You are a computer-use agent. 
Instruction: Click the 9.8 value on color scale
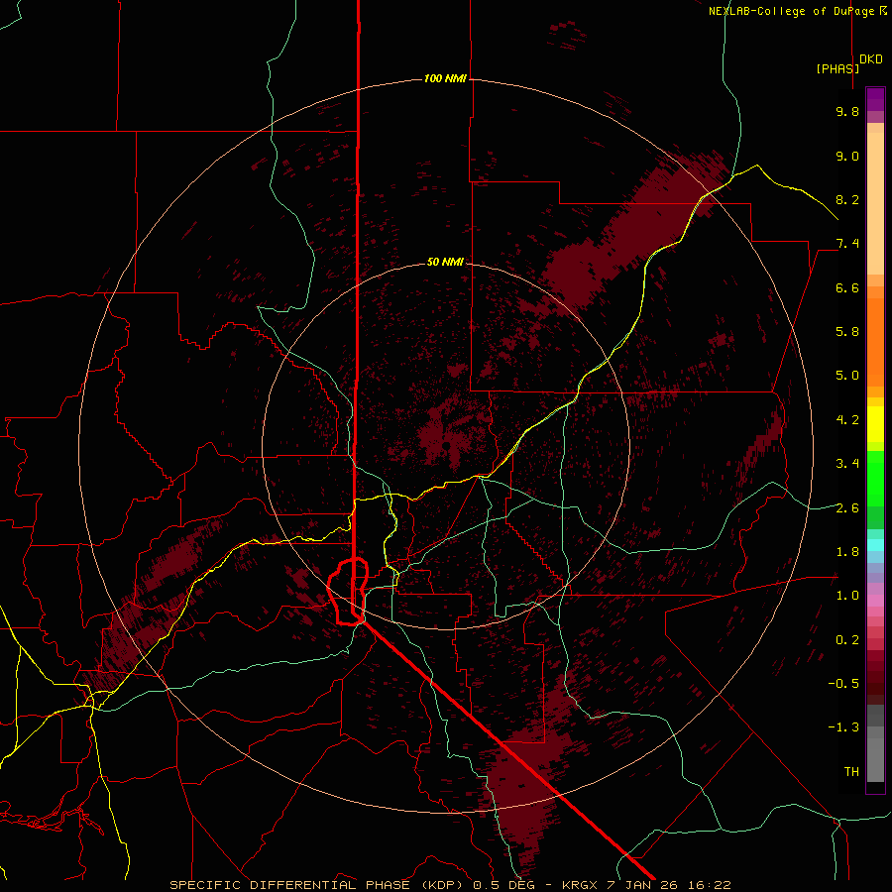[847, 111]
